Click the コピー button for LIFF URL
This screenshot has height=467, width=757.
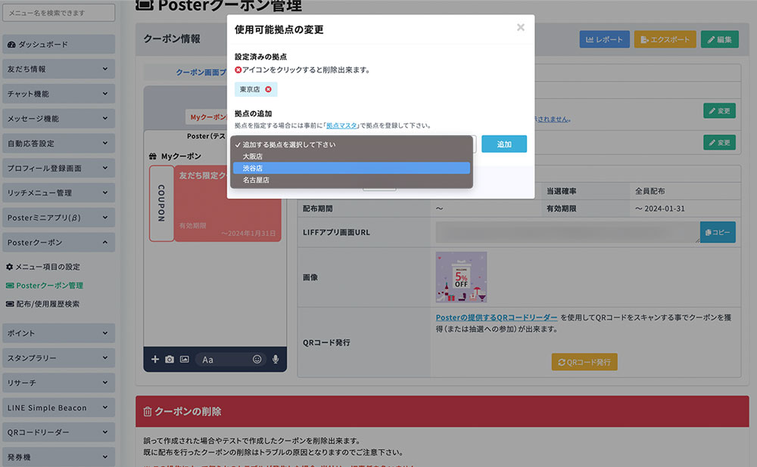click(718, 232)
